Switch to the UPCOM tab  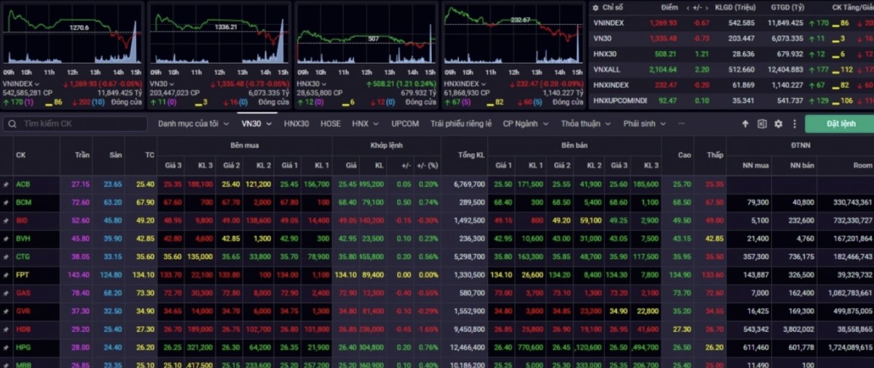click(x=405, y=124)
